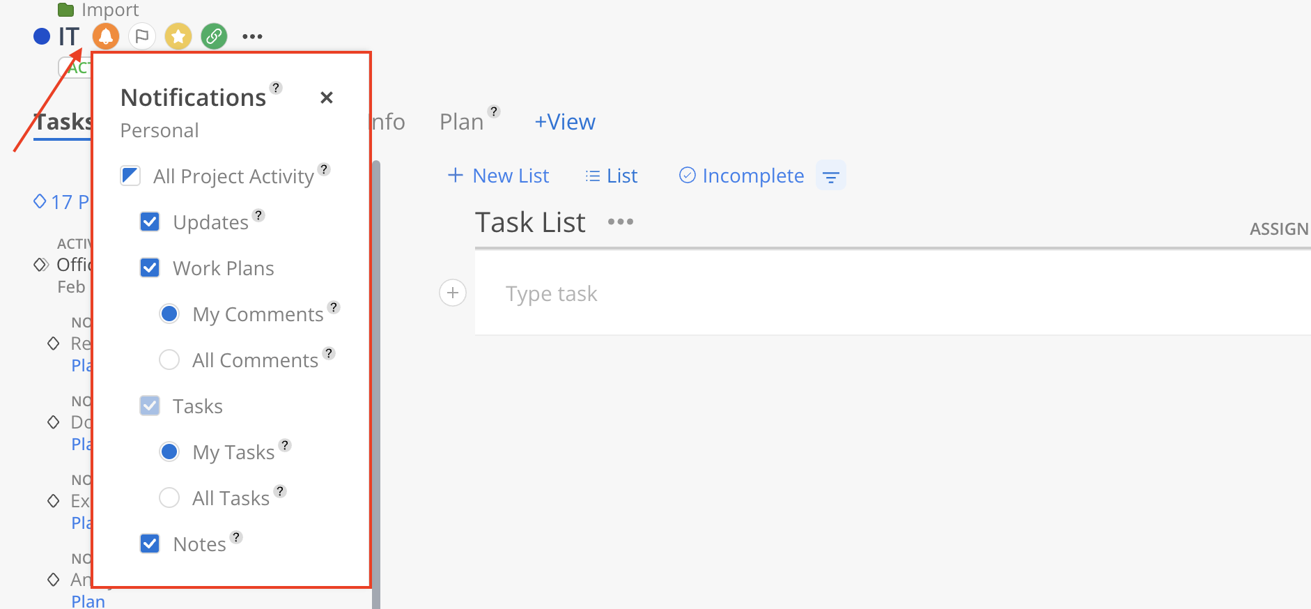Open Task List three-dots options menu
The width and height of the screenshot is (1311, 609).
tap(620, 222)
